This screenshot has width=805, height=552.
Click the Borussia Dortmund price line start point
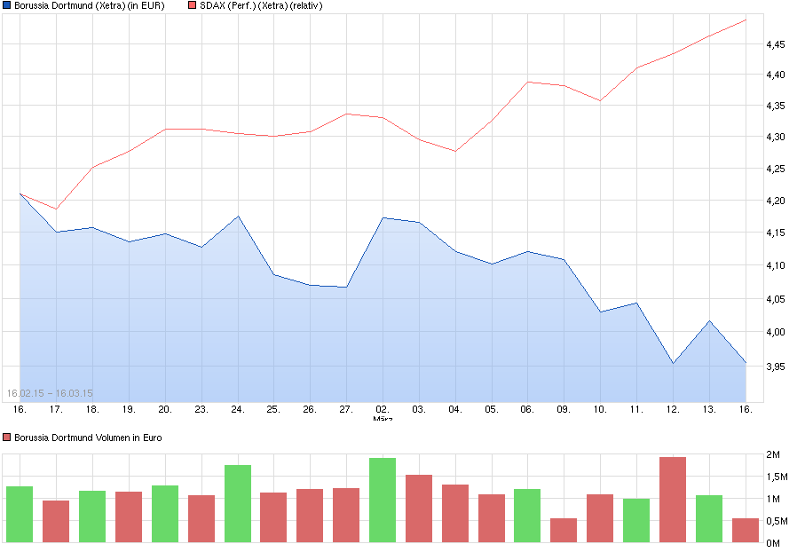[19, 193]
